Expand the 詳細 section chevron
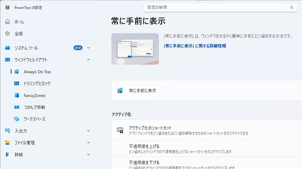 (x=88, y=154)
